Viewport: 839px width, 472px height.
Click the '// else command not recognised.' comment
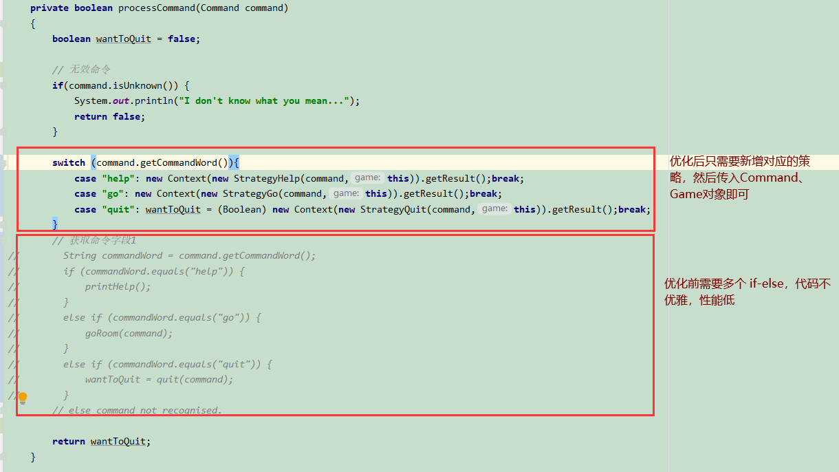click(138, 411)
